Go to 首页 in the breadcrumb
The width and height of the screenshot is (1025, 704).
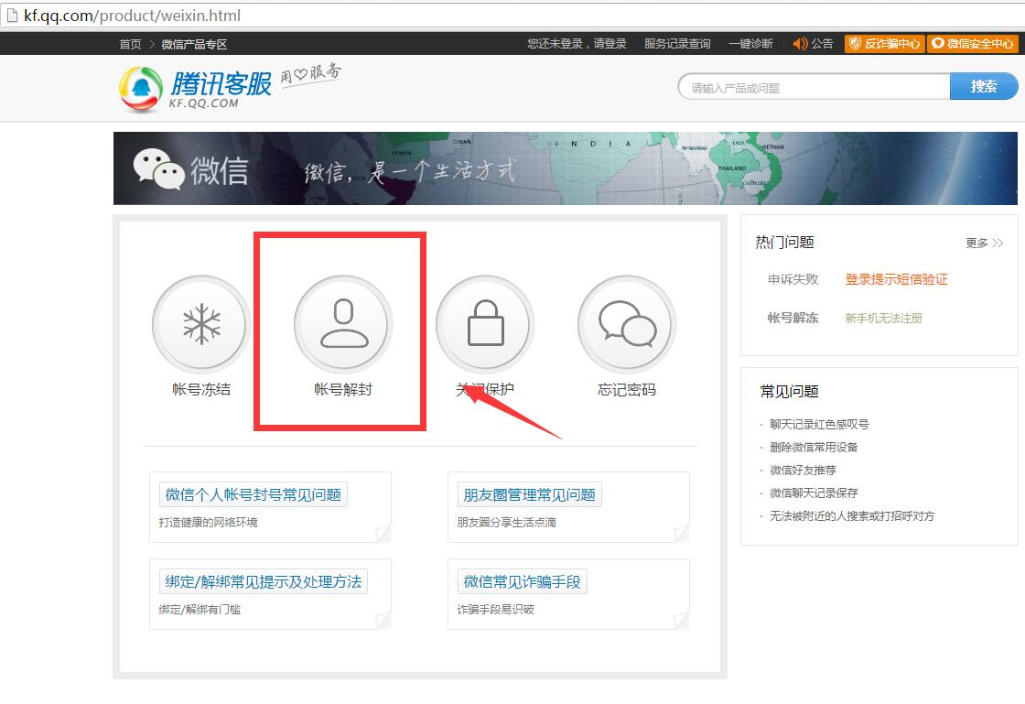pyautogui.click(x=130, y=45)
